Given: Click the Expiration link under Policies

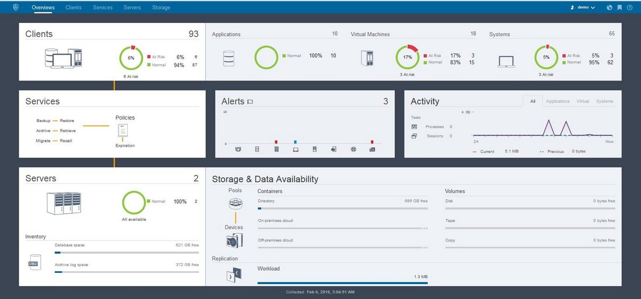Looking at the screenshot, I should coord(125,146).
